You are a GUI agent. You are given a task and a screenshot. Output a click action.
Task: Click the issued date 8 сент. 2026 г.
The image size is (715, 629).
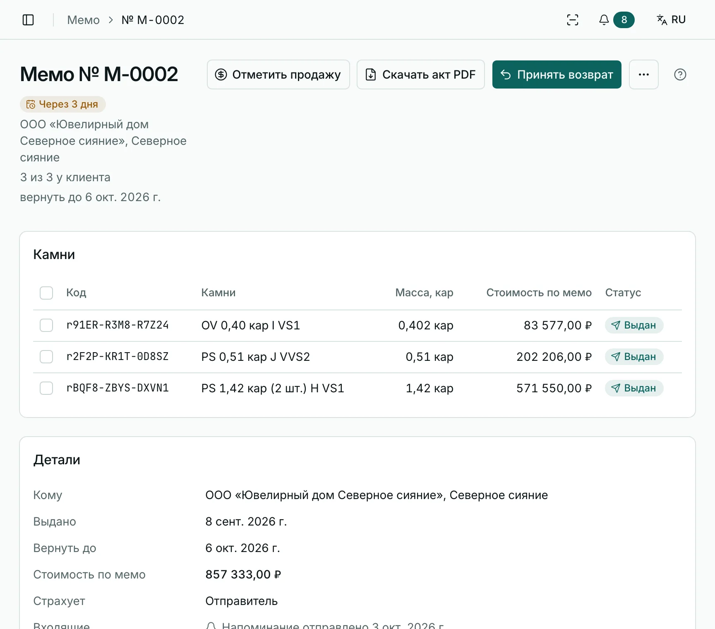click(x=246, y=521)
